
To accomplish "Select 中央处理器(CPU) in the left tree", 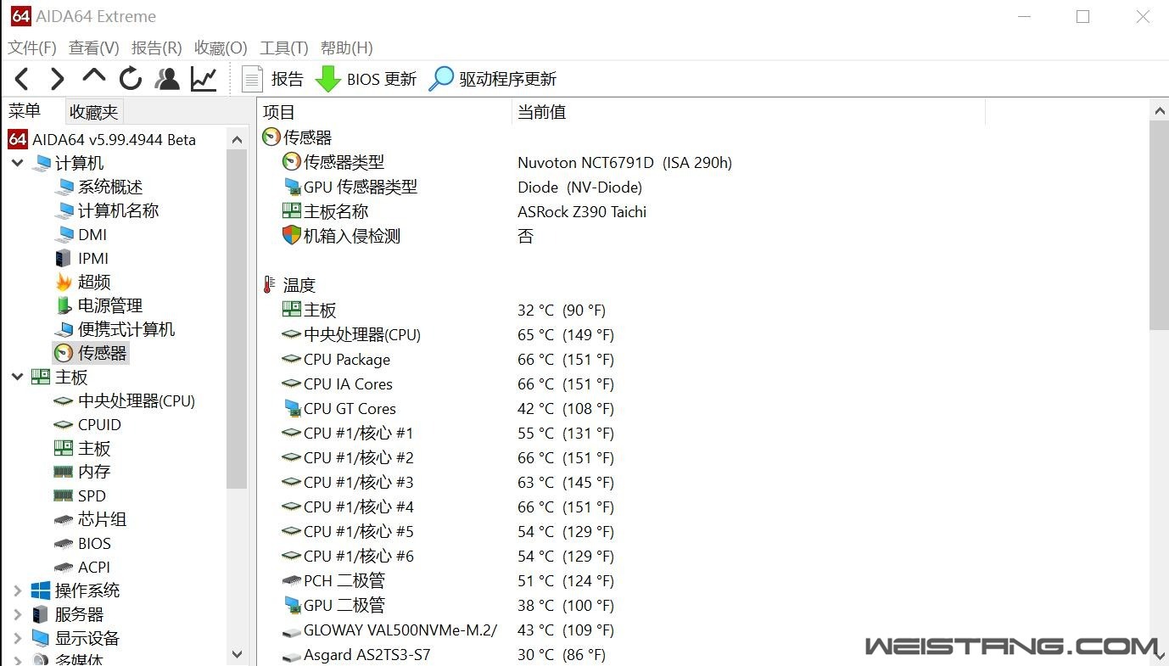I will 137,400.
